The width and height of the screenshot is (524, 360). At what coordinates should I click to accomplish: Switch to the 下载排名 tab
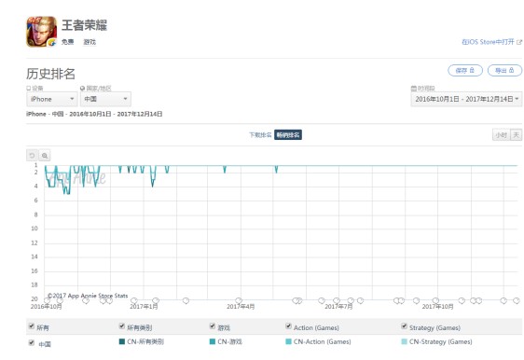260,135
